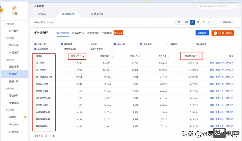Open 客群透视 in the sidebar
Image resolution: width=242 pixels, height=141 pixels.
[x=14, y=103]
